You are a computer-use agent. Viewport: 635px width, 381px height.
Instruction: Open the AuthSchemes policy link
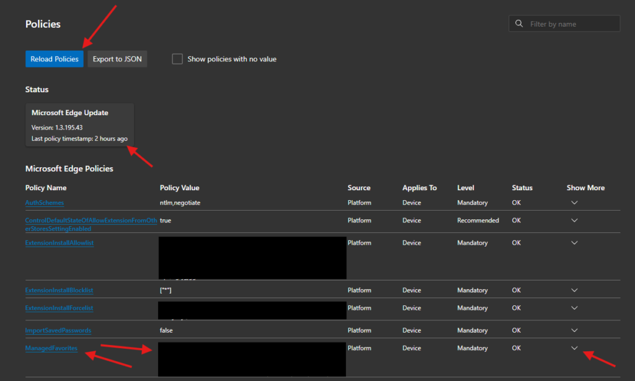click(x=44, y=202)
